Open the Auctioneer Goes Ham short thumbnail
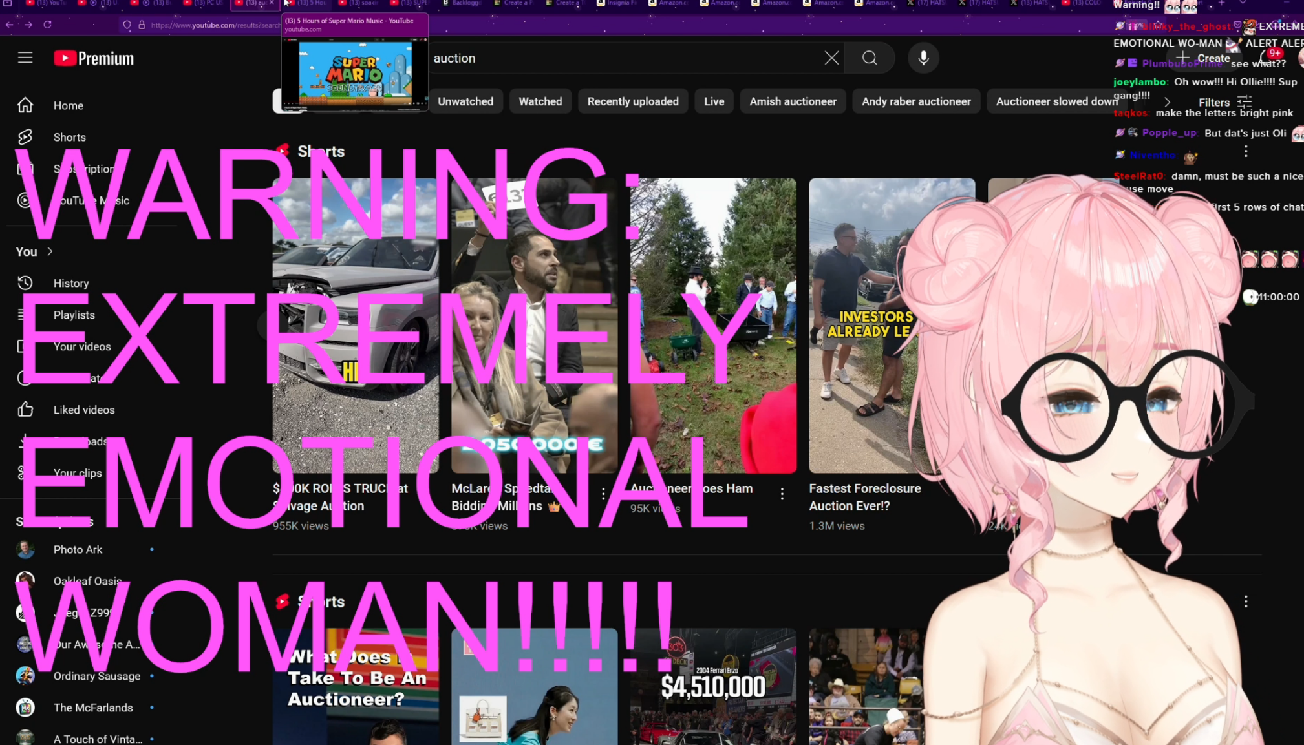1304x745 pixels. pos(713,326)
